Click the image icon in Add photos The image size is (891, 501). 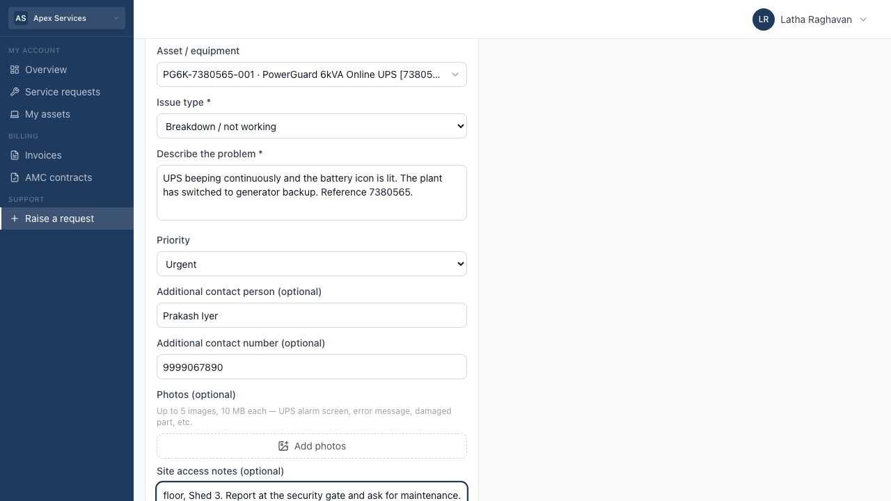click(x=283, y=446)
